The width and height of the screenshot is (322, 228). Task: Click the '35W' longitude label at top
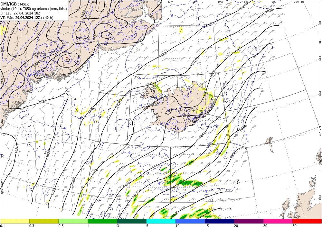coord(94,2)
